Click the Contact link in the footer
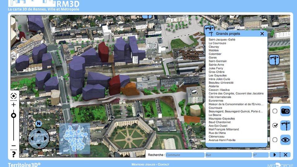 click(163, 165)
